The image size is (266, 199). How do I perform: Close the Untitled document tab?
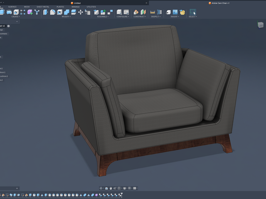[x=146, y=3]
